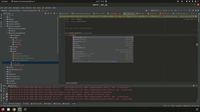Open Project panel gear options

point(54,13)
